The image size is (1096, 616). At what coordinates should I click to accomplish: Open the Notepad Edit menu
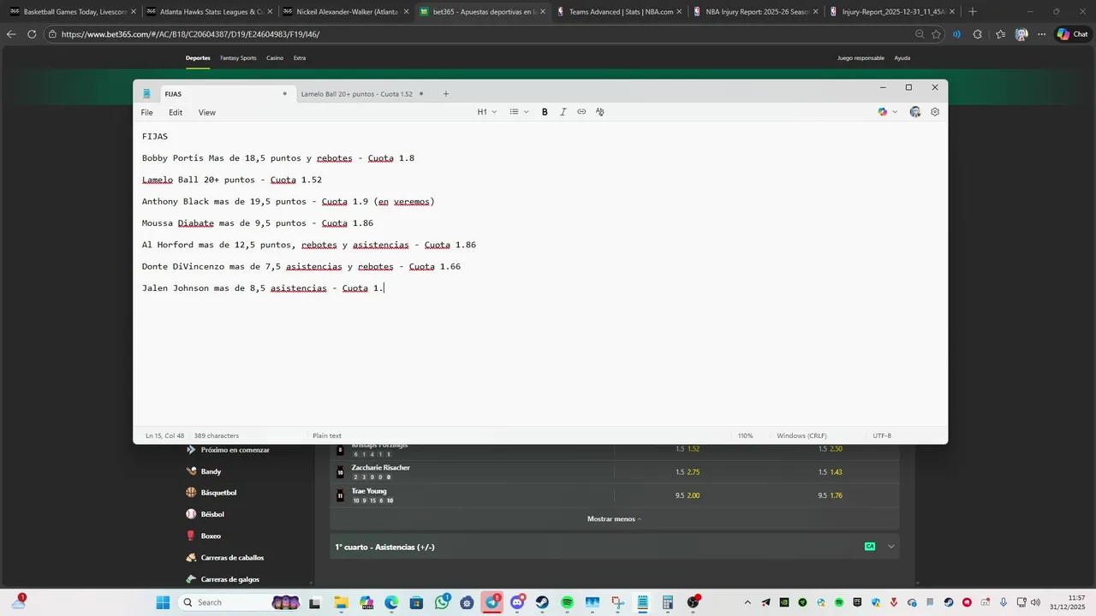click(176, 112)
